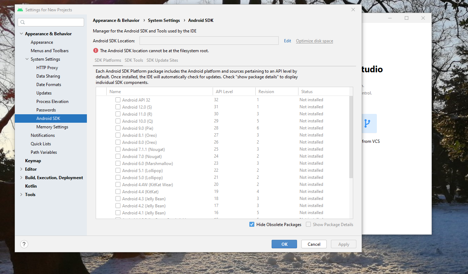Select HTTP Proxy in the tree
The height and width of the screenshot is (274, 468).
(x=47, y=68)
